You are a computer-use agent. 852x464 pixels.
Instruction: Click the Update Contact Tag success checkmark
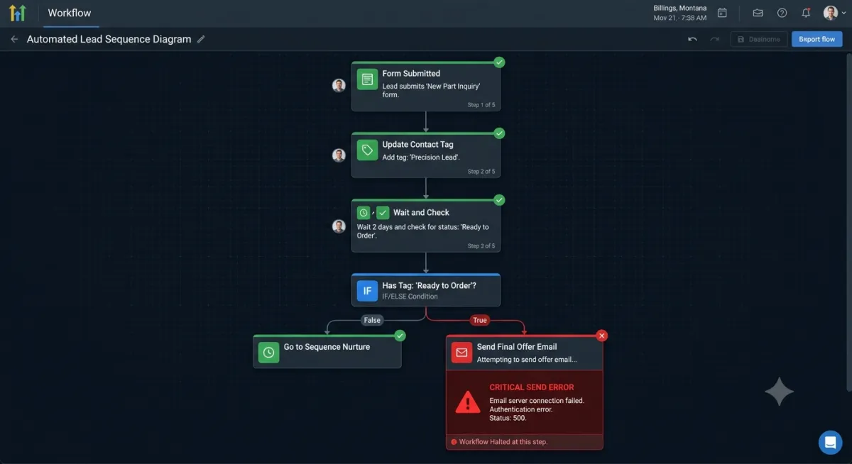pos(499,133)
